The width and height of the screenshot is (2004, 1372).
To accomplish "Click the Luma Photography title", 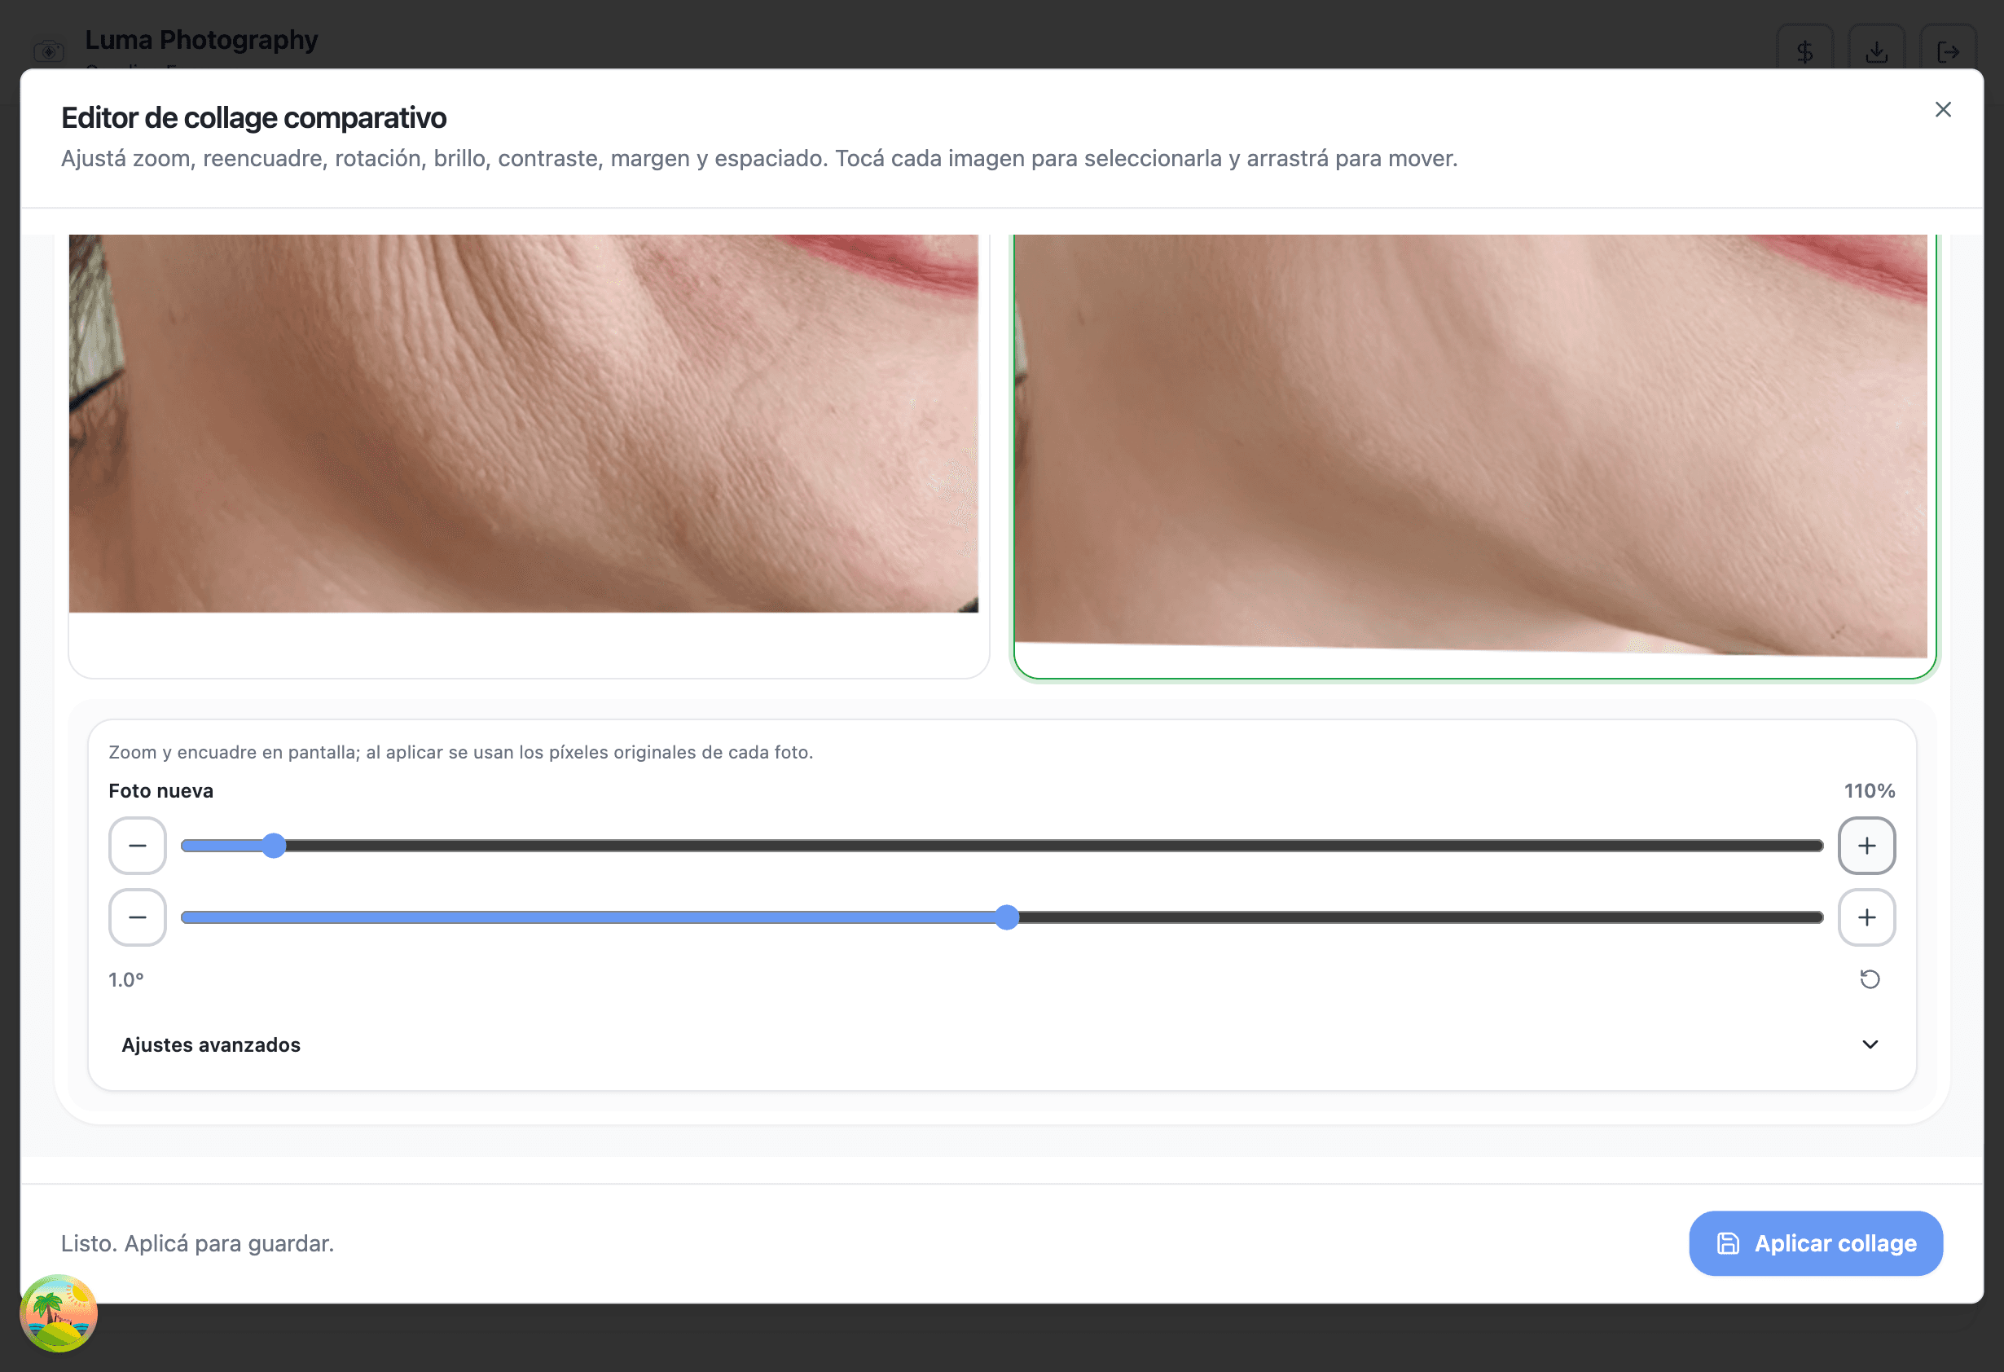I will (x=202, y=40).
